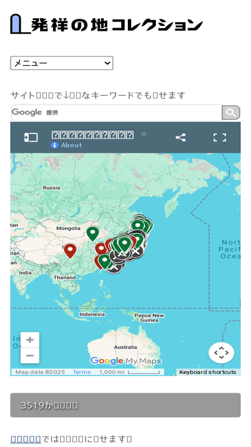Click Keyboard shortcuts on the map
The width and height of the screenshot is (251, 447).
click(207, 372)
